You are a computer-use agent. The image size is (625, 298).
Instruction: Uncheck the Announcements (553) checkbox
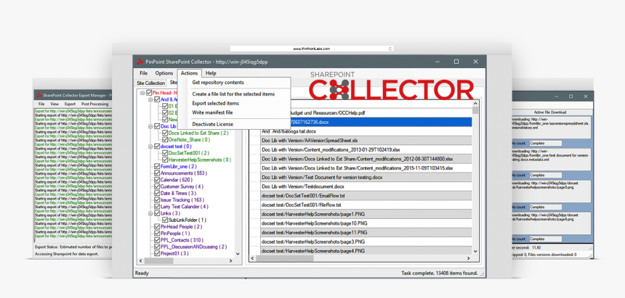(156, 173)
